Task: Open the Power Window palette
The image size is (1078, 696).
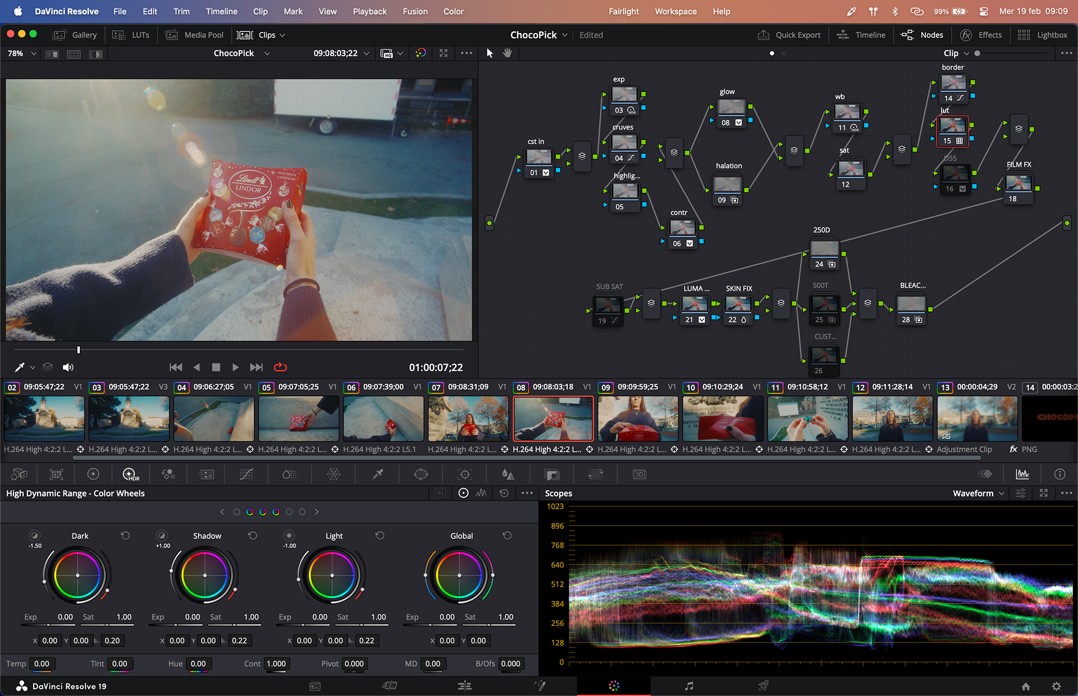Action: [x=421, y=474]
